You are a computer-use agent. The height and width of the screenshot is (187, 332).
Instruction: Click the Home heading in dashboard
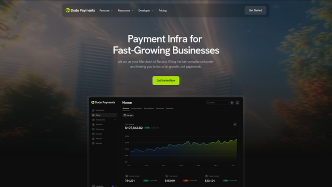(x=127, y=103)
